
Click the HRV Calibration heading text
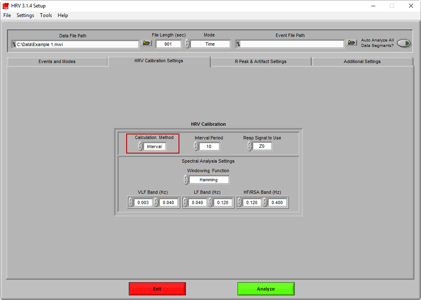208,124
